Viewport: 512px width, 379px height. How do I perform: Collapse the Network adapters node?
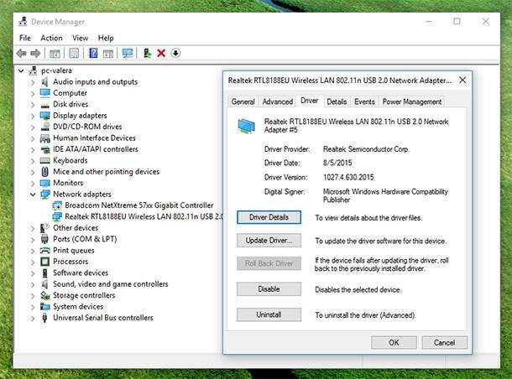[x=33, y=195]
